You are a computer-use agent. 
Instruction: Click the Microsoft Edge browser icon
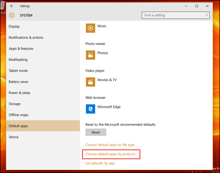point(90,109)
